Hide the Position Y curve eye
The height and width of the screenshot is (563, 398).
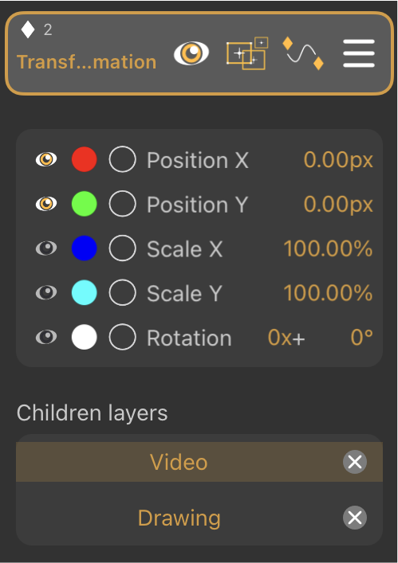[x=46, y=204]
